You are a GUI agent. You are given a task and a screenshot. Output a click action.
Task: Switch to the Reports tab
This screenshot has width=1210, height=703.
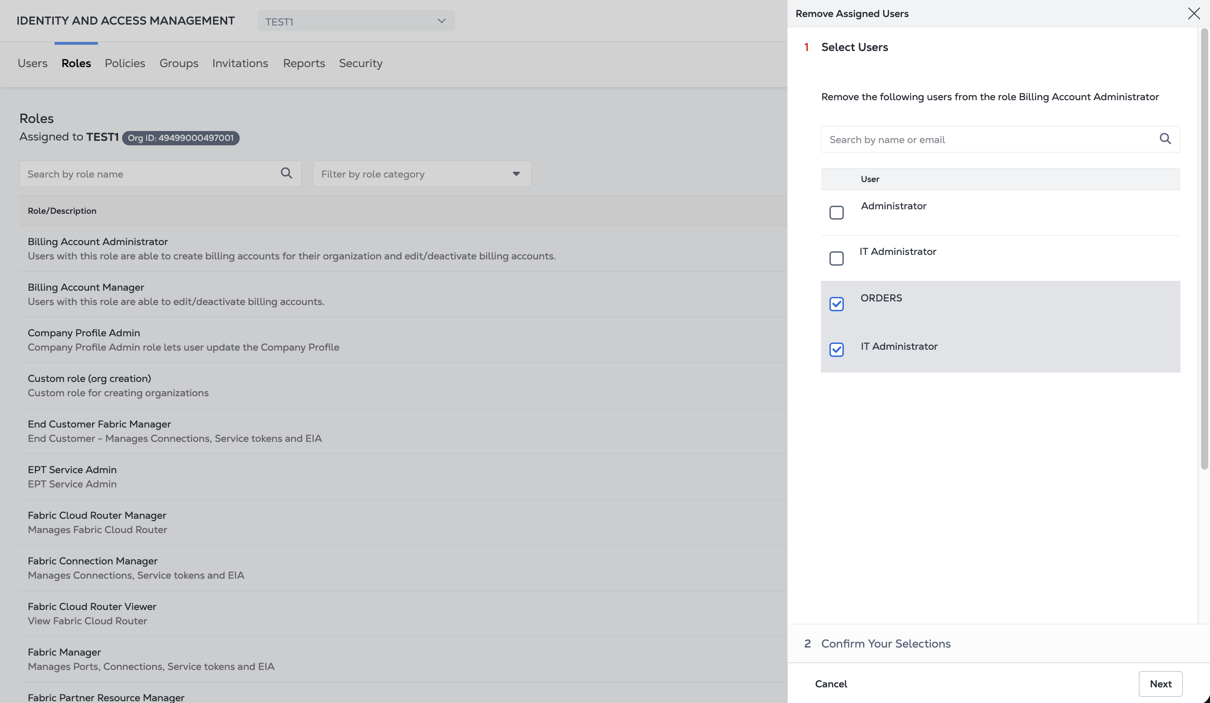[304, 64]
